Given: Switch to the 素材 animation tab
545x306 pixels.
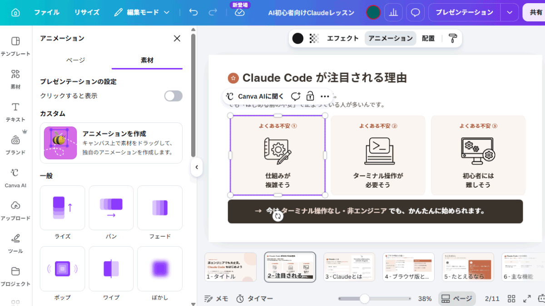Looking at the screenshot, I should pos(147,60).
